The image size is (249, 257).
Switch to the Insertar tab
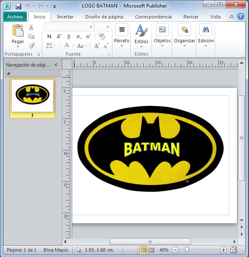(65, 17)
